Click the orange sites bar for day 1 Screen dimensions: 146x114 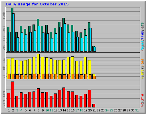pyautogui.click(x=9, y=77)
